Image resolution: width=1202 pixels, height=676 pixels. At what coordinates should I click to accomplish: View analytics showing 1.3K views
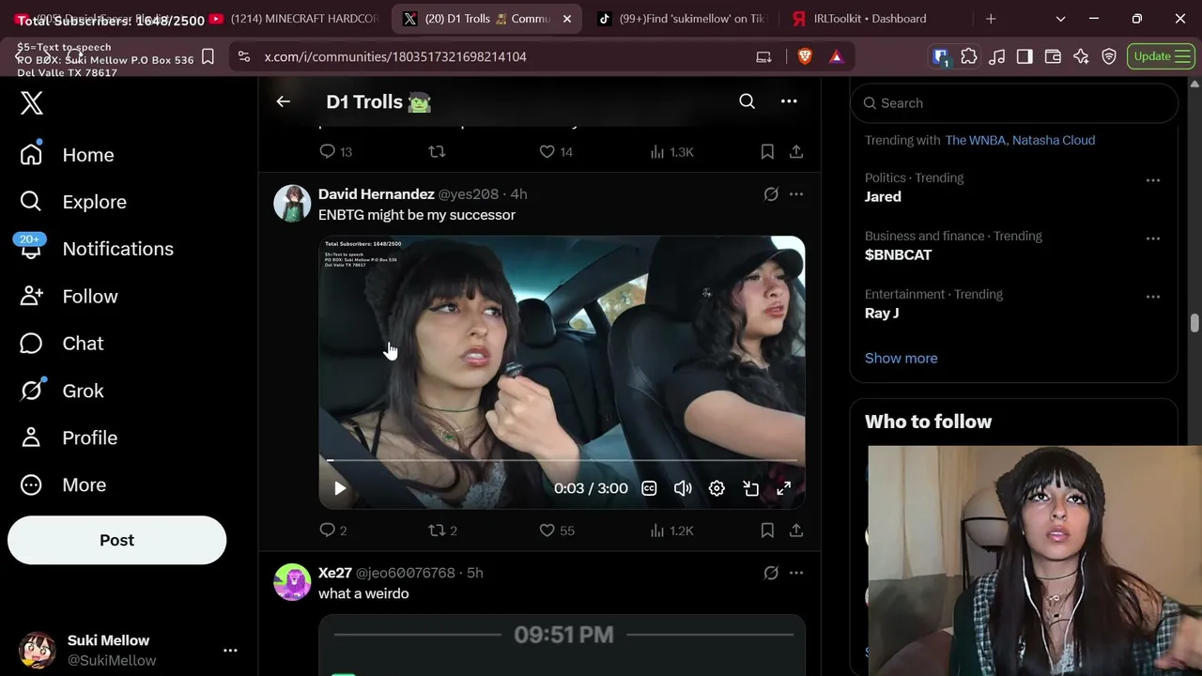pyautogui.click(x=671, y=151)
